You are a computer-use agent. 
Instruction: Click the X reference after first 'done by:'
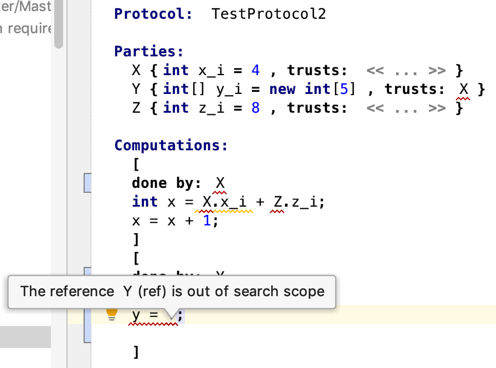(220, 183)
